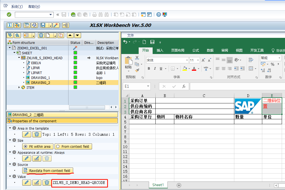Click the Status column header
This screenshot has height=190, width=285.
pyautogui.click(x=75, y=42)
